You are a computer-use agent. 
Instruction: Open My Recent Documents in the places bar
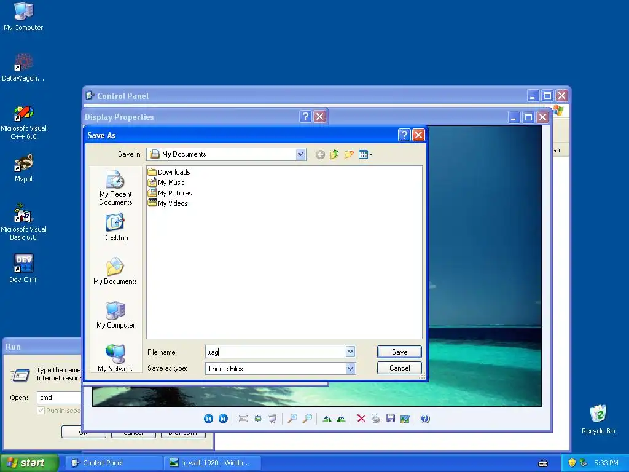tap(115, 188)
